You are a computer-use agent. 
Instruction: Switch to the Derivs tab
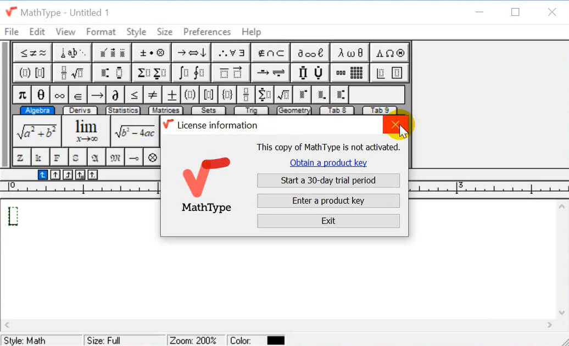tap(80, 110)
